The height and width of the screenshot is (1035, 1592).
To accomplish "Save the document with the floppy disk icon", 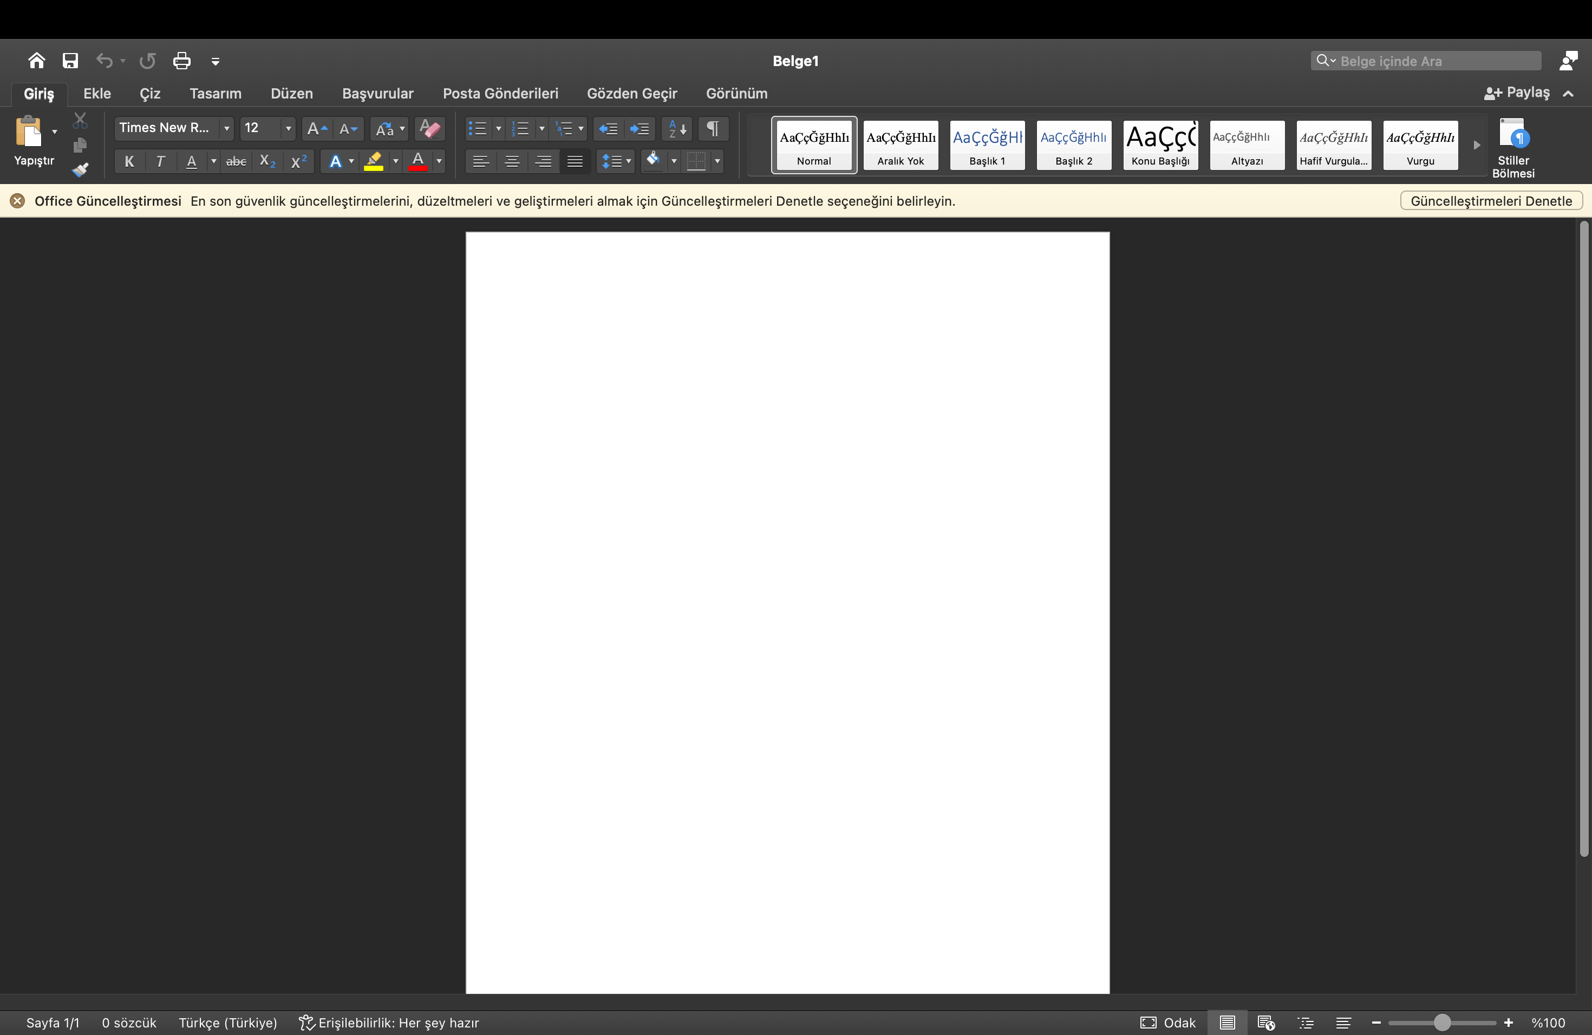I will coord(70,61).
